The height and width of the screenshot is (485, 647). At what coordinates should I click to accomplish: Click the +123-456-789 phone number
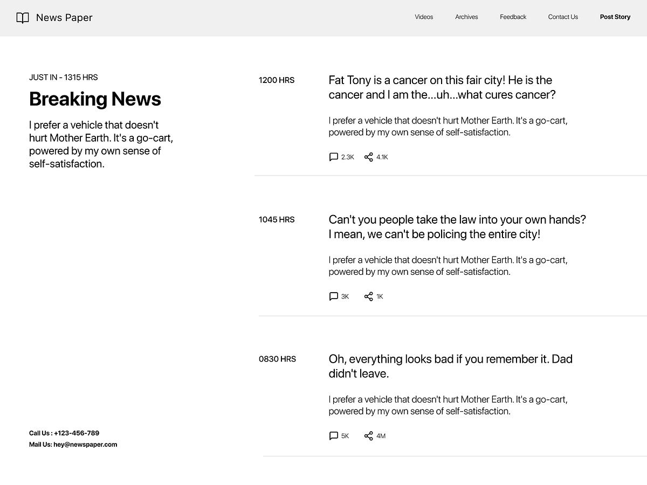76,433
